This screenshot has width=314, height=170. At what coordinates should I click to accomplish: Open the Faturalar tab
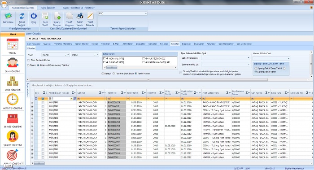click(211, 44)
